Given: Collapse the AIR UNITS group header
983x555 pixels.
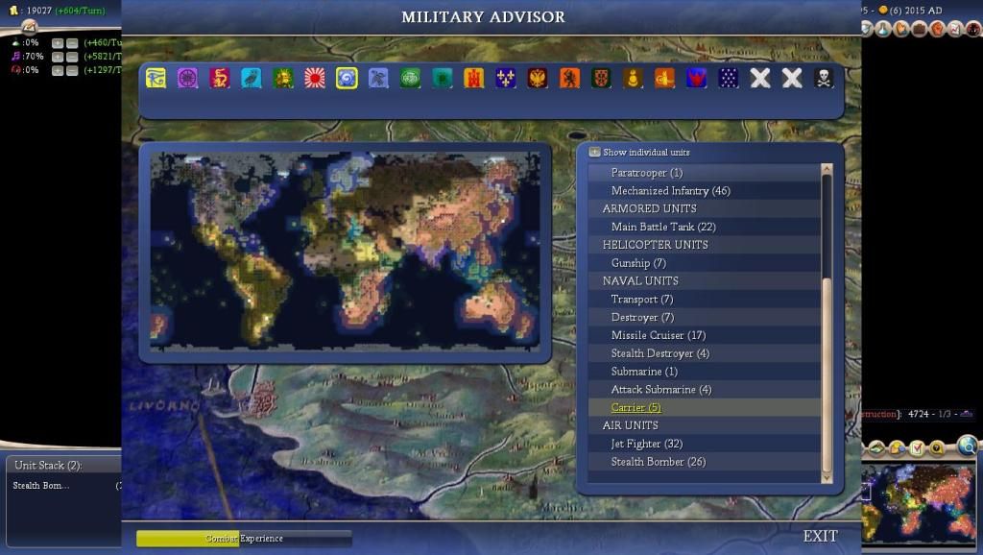Looking at the screenshot, I should (x=704, y=425).
